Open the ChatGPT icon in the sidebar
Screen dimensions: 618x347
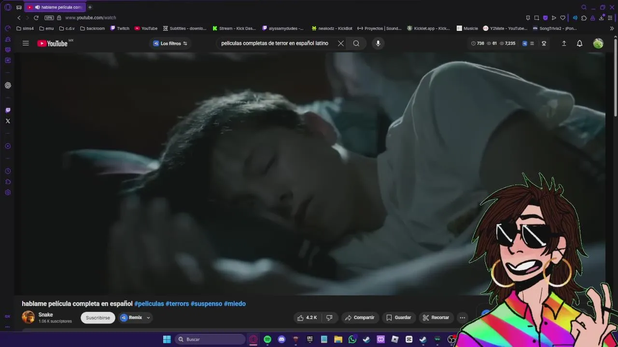tap(8, 85)
